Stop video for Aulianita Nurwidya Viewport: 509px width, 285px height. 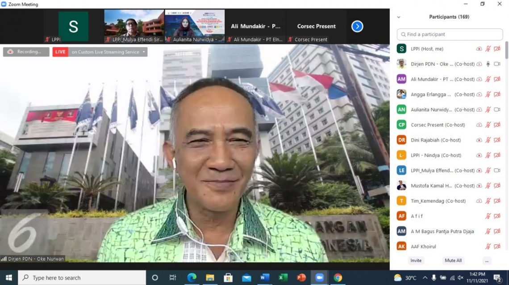(x=497, y=109)
